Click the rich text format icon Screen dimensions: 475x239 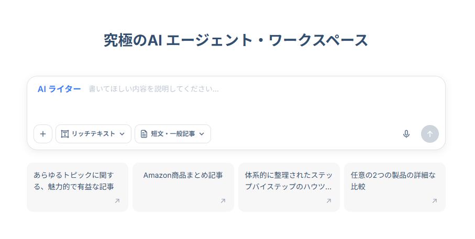(x=65, y=134)
